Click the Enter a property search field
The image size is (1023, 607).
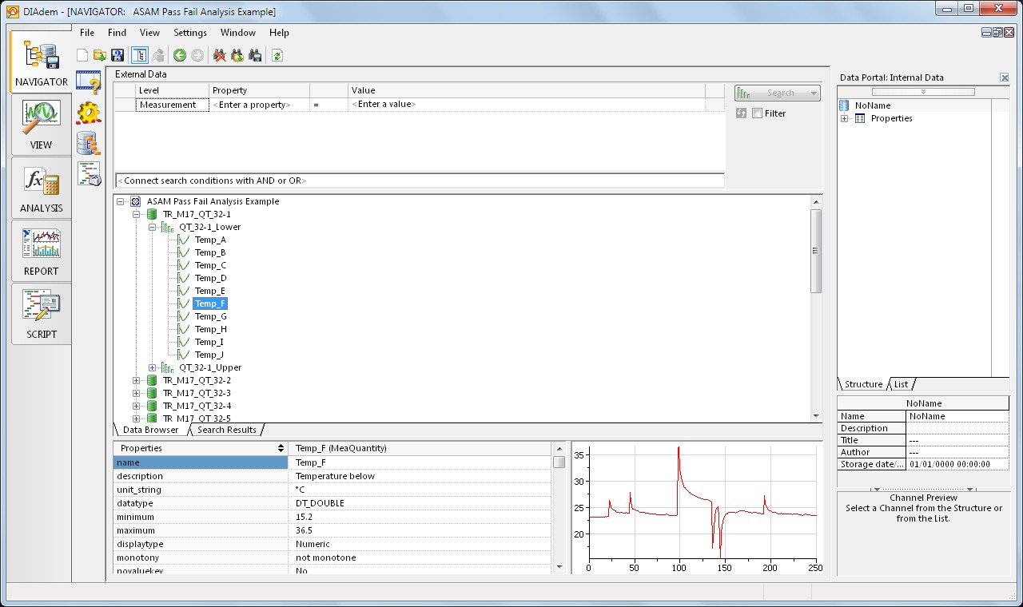[x=259, y=105]
